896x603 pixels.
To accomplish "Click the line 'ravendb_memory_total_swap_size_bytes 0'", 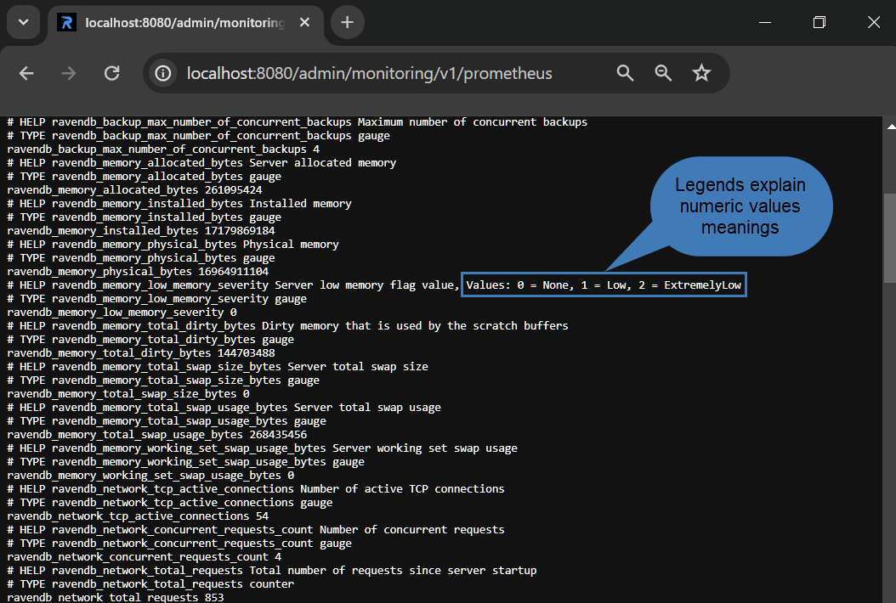I will [128, 394].
